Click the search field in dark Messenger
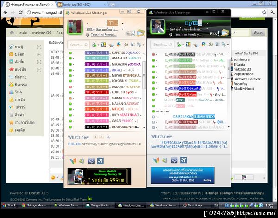 [x=161, y=45]
